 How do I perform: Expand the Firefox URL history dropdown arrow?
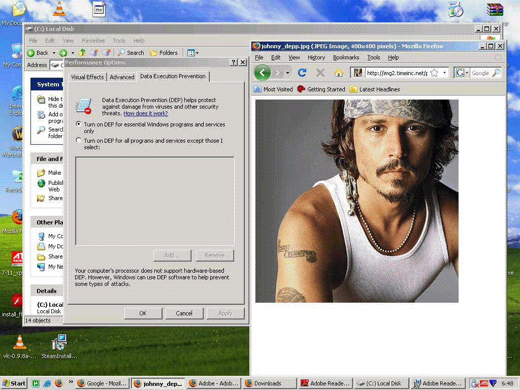pos(444,73)
